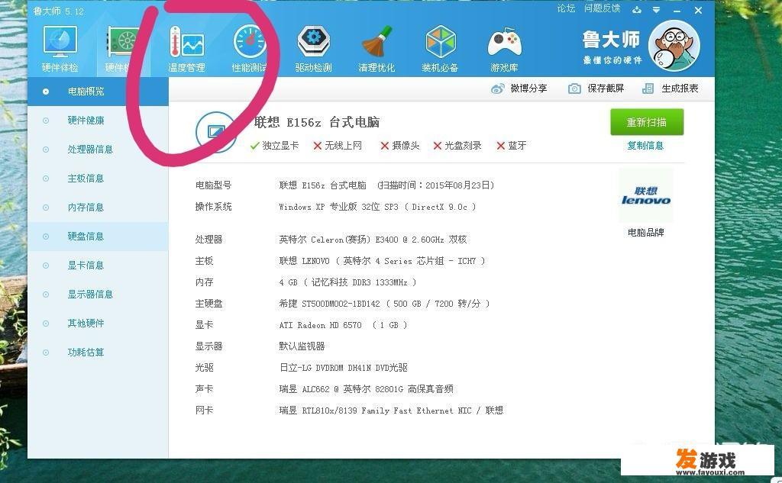This screenshot has height=483, width=782.
Task: Click the 微博分享 weibo icon
Action: [497, 89]
